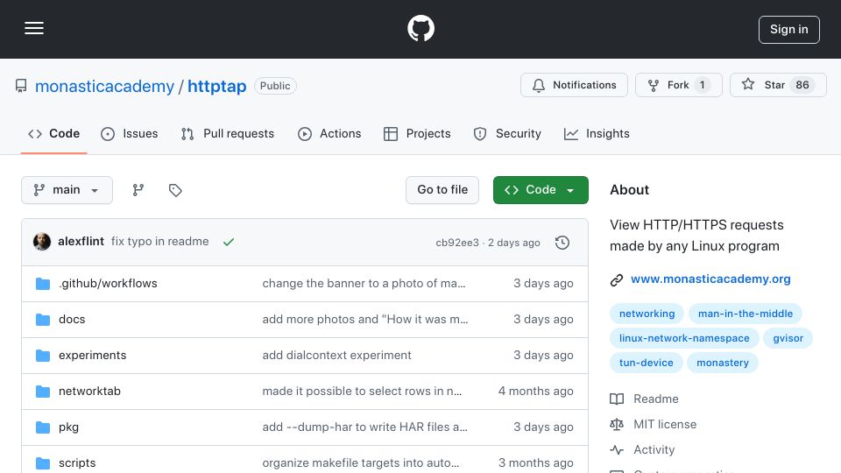Select the linux-network-namespace topic tag
This screenshot has height=473, width=841.
coord(684,338)
